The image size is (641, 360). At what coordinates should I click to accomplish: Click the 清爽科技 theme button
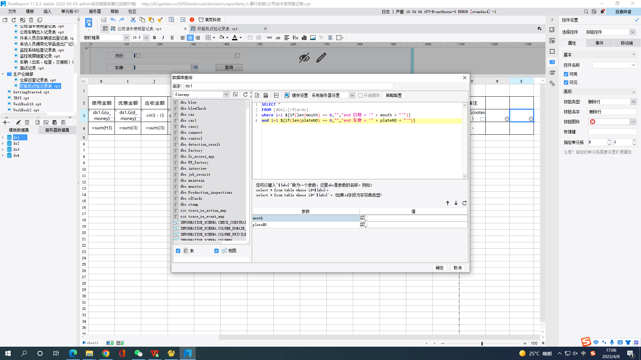(210, 20)
